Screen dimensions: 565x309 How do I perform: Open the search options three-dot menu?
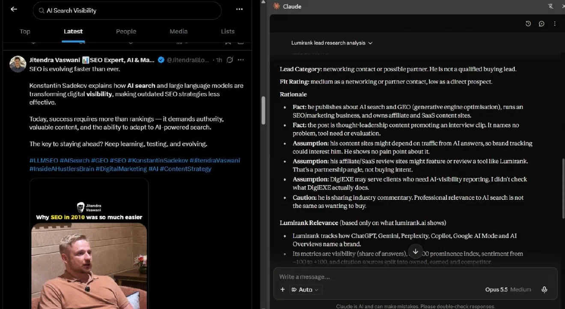coord(239,9)
